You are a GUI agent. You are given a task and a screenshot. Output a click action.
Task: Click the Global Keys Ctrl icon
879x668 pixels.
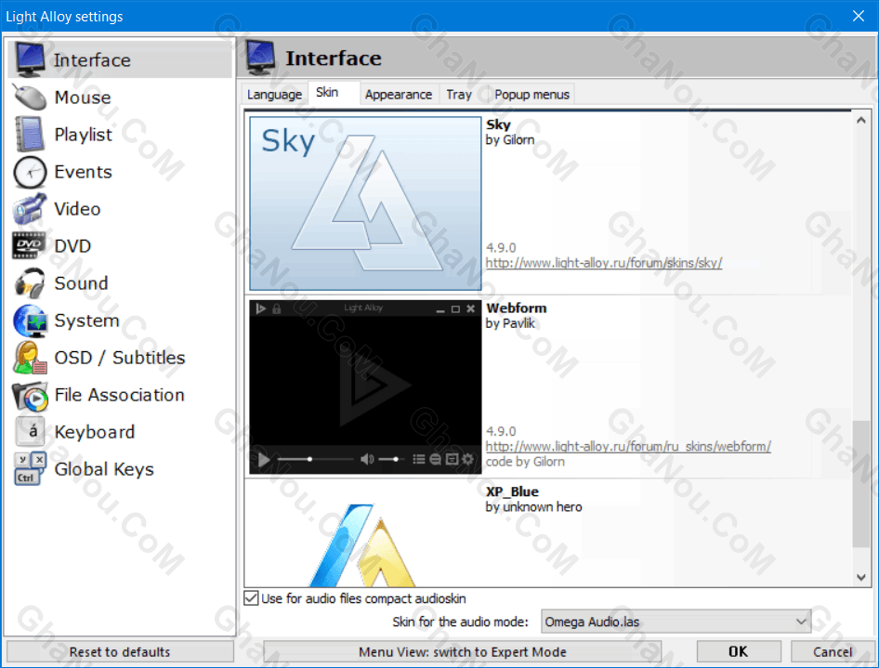point(31,468)
